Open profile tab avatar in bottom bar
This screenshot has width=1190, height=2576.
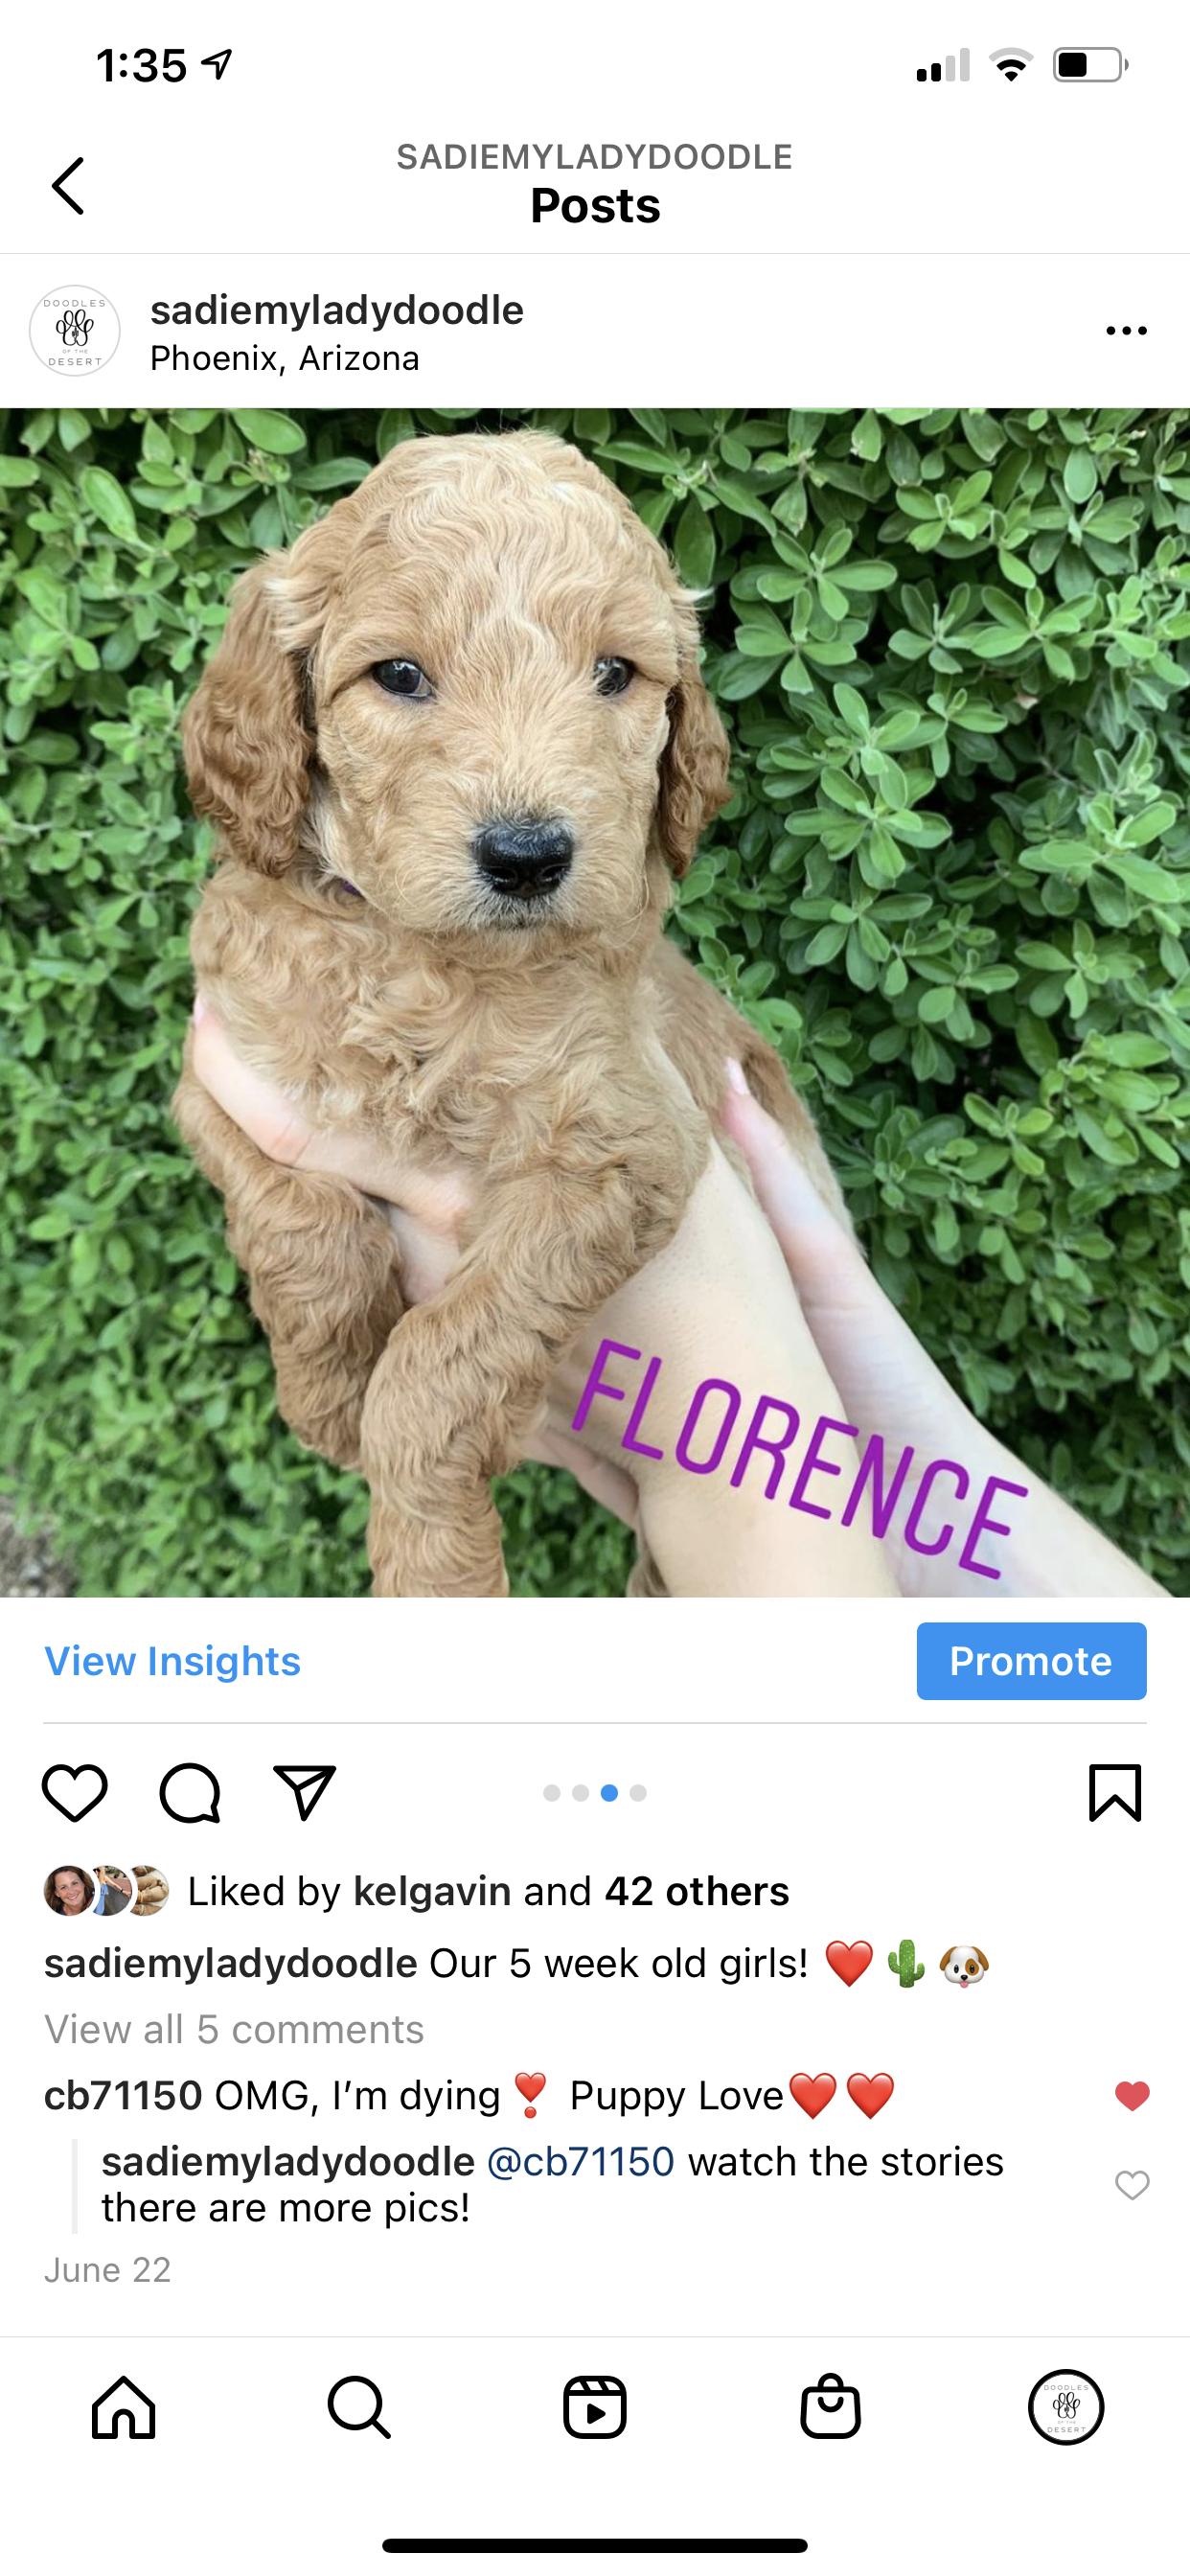click(1066, 2407)
